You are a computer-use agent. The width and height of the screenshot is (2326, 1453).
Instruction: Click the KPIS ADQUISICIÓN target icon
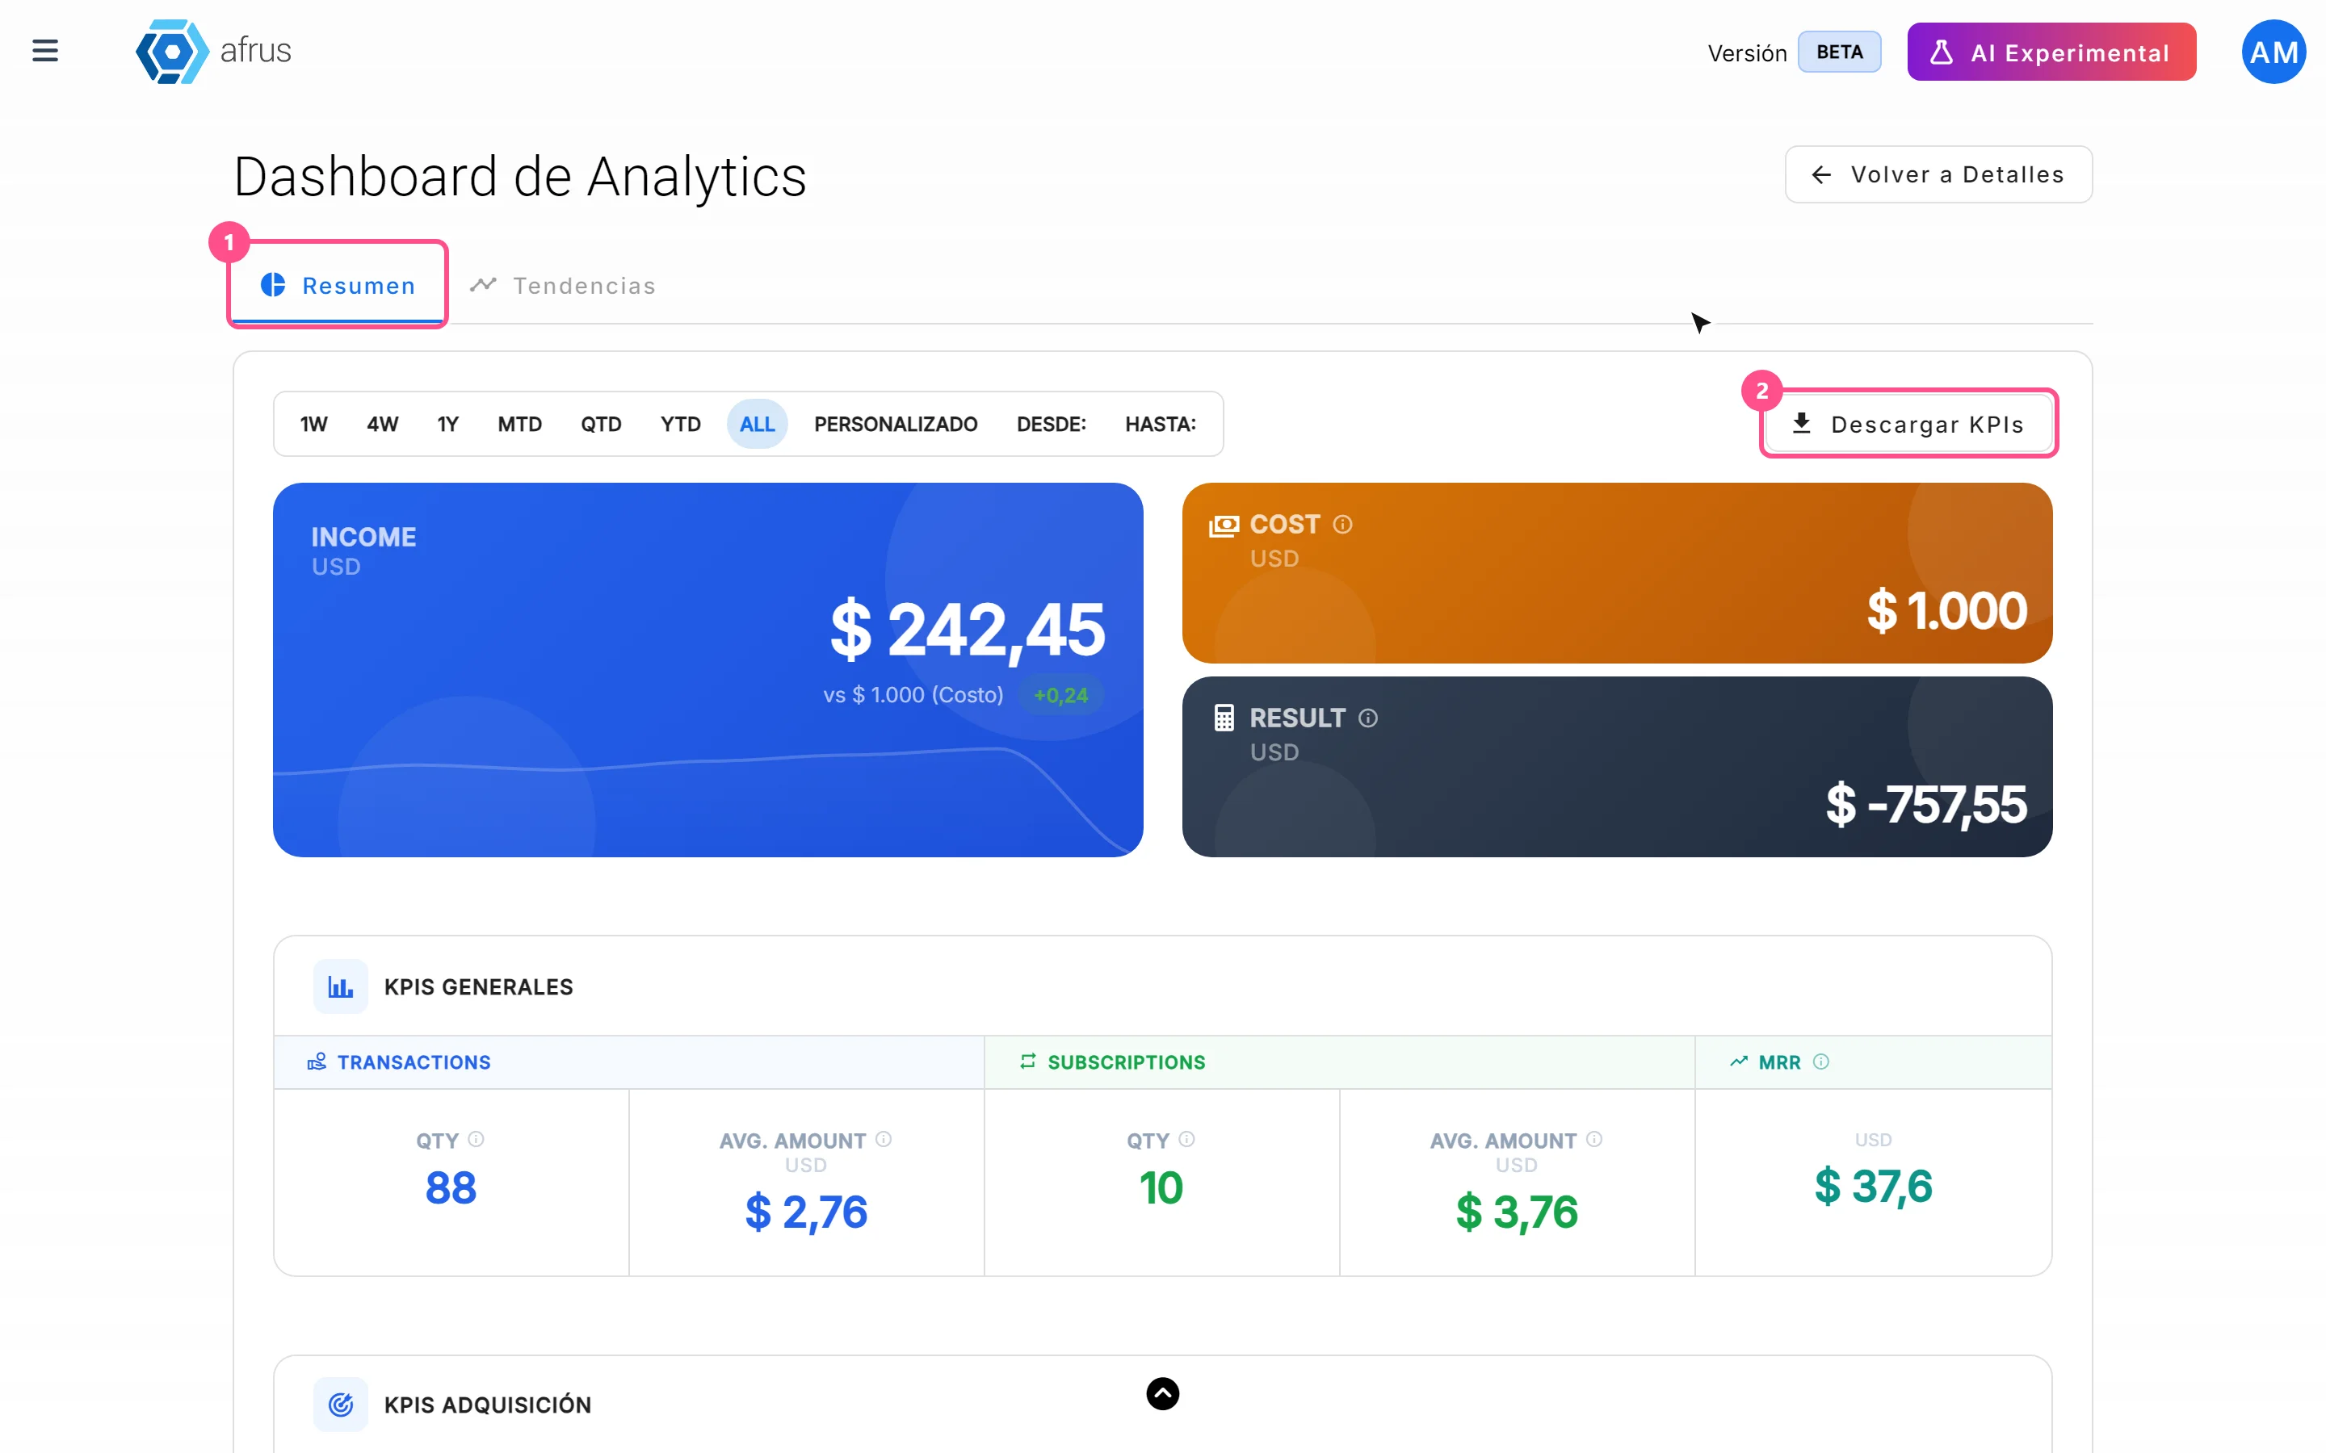tap(341, 1404)
